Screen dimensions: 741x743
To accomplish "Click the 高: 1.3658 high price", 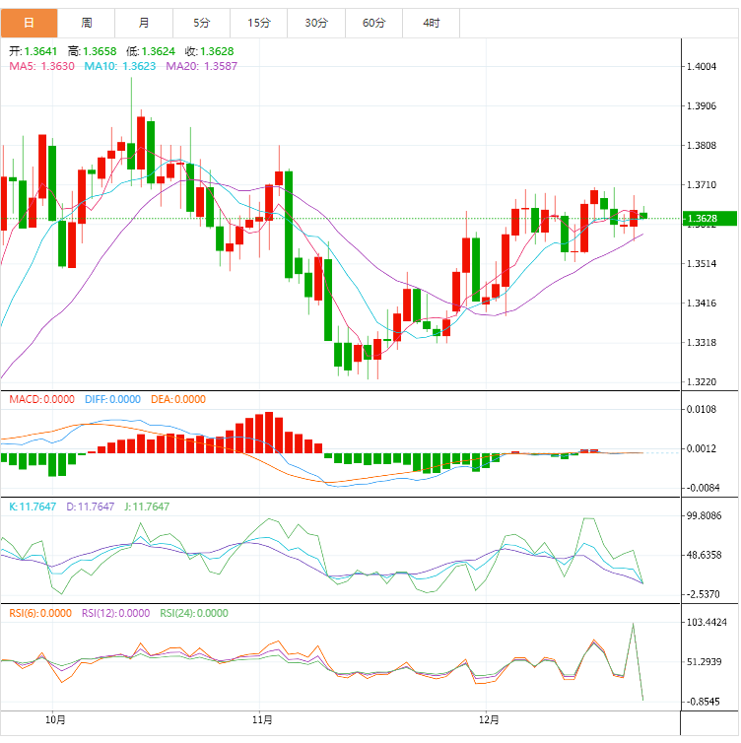I will click(92, 51).
